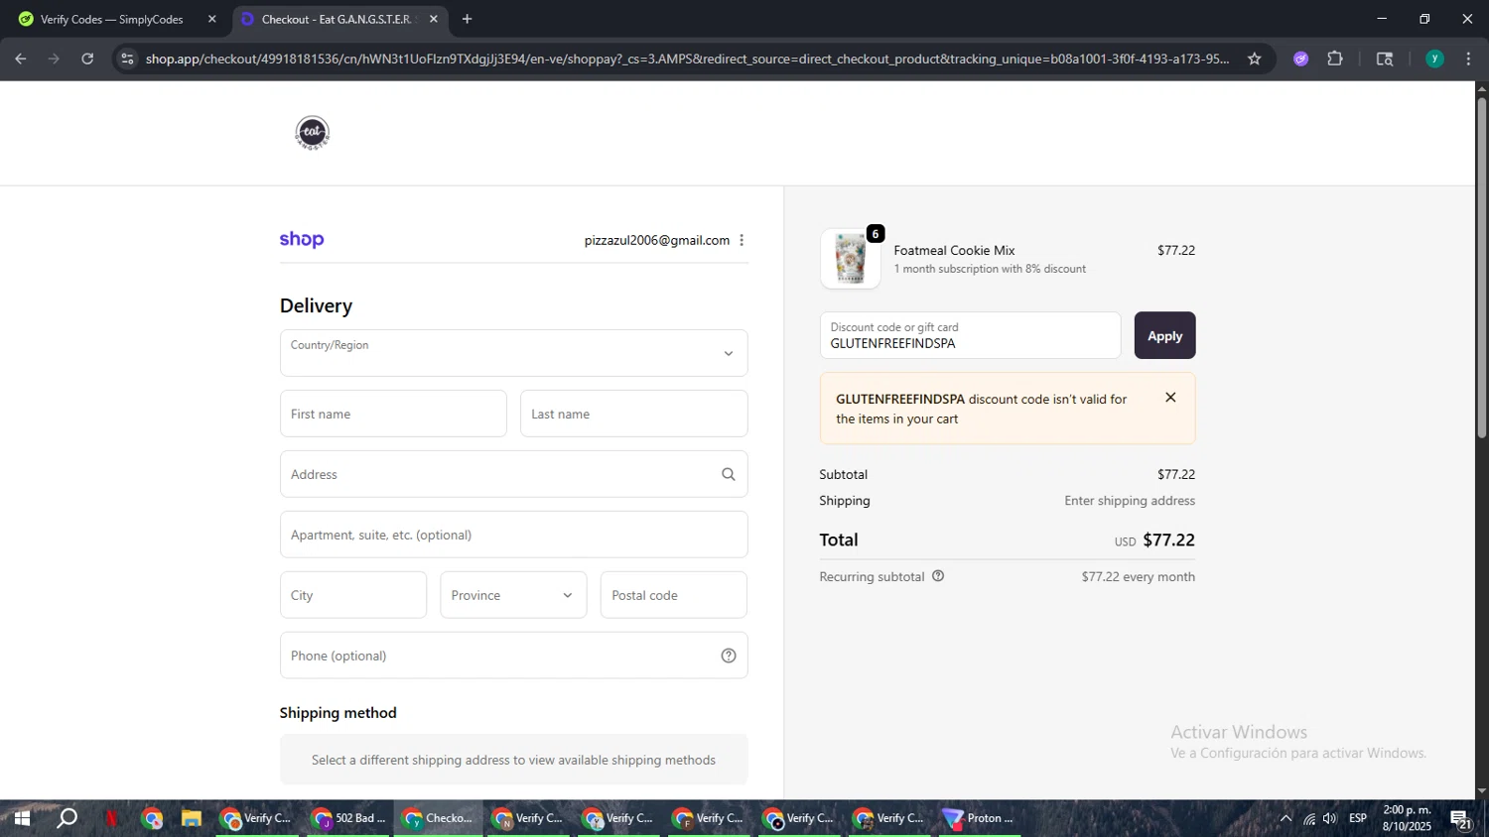Image resolution: width=1489 pixels, height=837 pixels.
Task: Open a new browser tab
Action: click(467, 19)
